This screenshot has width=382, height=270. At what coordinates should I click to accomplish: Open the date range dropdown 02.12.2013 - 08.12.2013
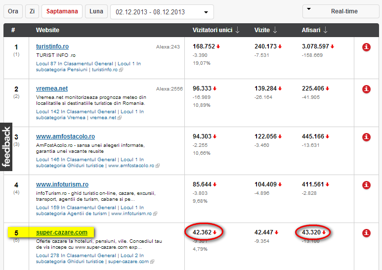pos(162,12)
